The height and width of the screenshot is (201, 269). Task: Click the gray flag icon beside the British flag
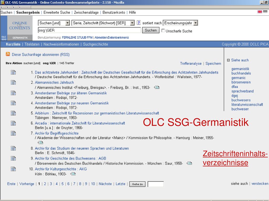tap(265, 12)
